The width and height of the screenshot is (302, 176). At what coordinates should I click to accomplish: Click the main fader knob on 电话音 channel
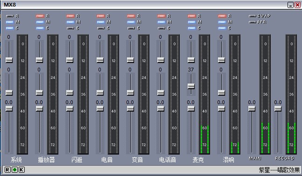(161, 109)
